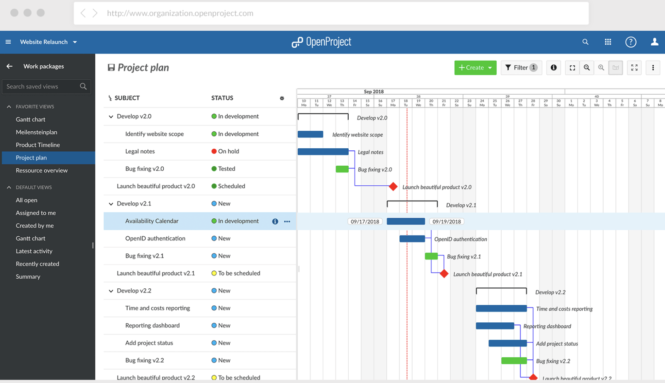Go back using Work packages arrow
Viewport: 665px width, 383px height.
(x=10, y=66)
